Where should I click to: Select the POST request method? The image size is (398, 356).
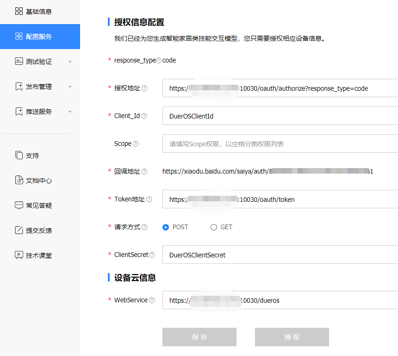[166, 227]
